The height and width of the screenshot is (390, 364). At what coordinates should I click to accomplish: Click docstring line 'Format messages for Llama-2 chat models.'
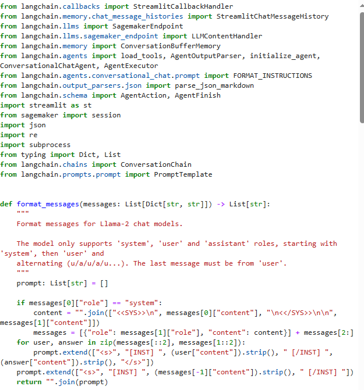click(x=100, y=224)
